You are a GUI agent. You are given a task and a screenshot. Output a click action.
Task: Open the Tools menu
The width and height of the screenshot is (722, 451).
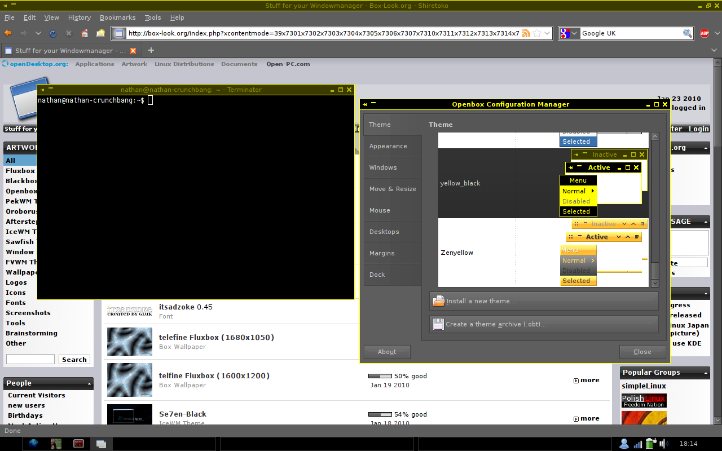pos(152,17)
